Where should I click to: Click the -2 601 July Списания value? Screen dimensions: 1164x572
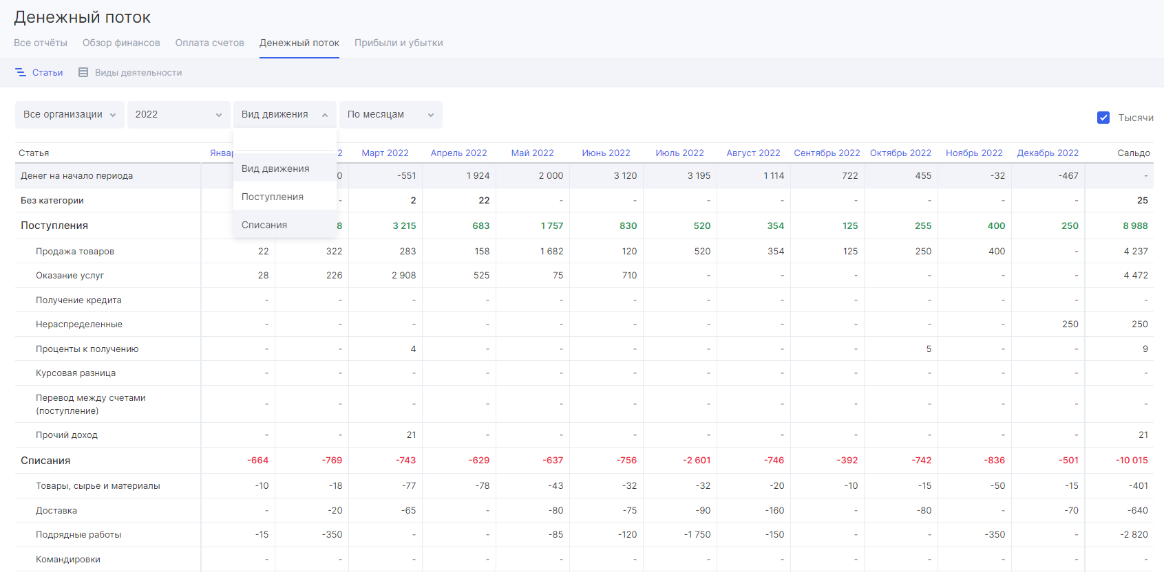click(697, 460)
